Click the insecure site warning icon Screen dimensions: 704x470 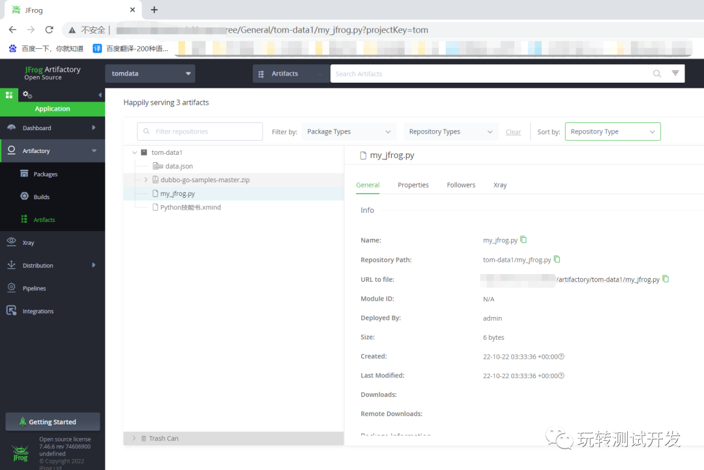(72, 30)
